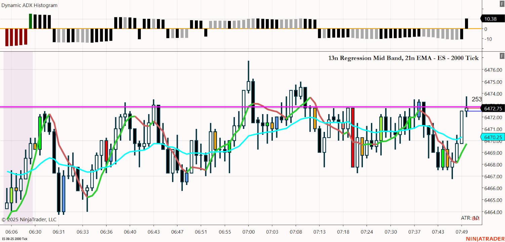
Task: Click the 6469.00 price axis label
Action: [493, 153]
